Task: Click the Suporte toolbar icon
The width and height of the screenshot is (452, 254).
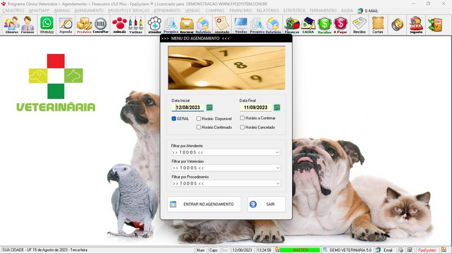Action: point(416,25)
